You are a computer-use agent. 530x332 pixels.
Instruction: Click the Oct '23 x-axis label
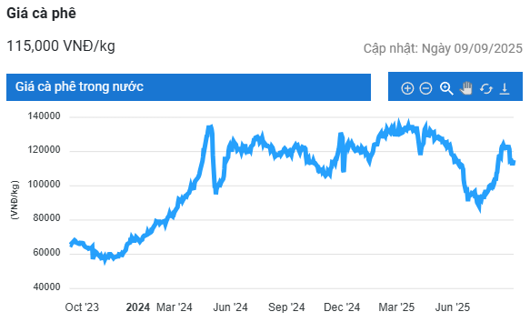pos(82,307)
